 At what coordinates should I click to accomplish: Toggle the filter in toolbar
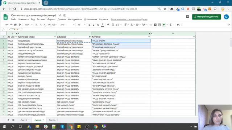point(164,25)
